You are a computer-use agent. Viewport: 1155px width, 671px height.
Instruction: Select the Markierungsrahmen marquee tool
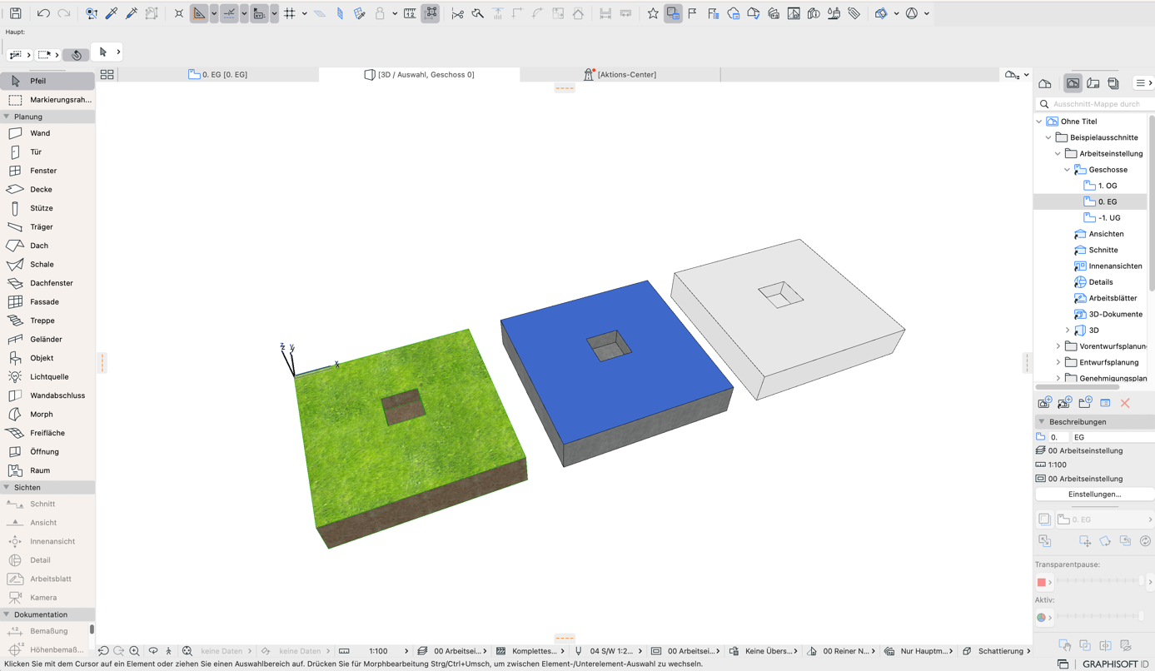47,100
